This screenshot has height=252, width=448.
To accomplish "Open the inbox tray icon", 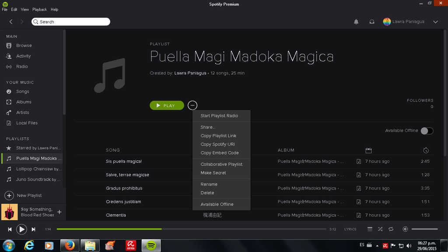I will pos(372,22).
